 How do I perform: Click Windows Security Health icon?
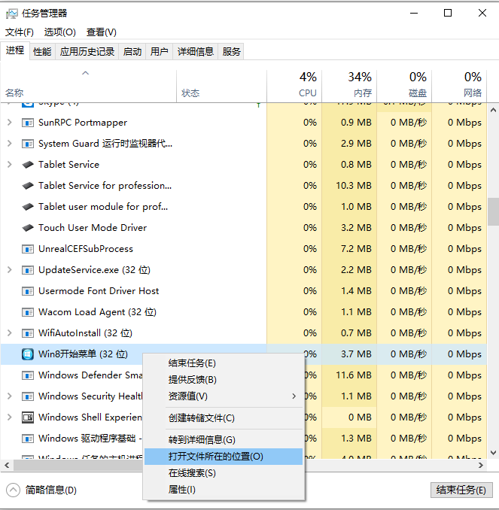coord(28,396)
